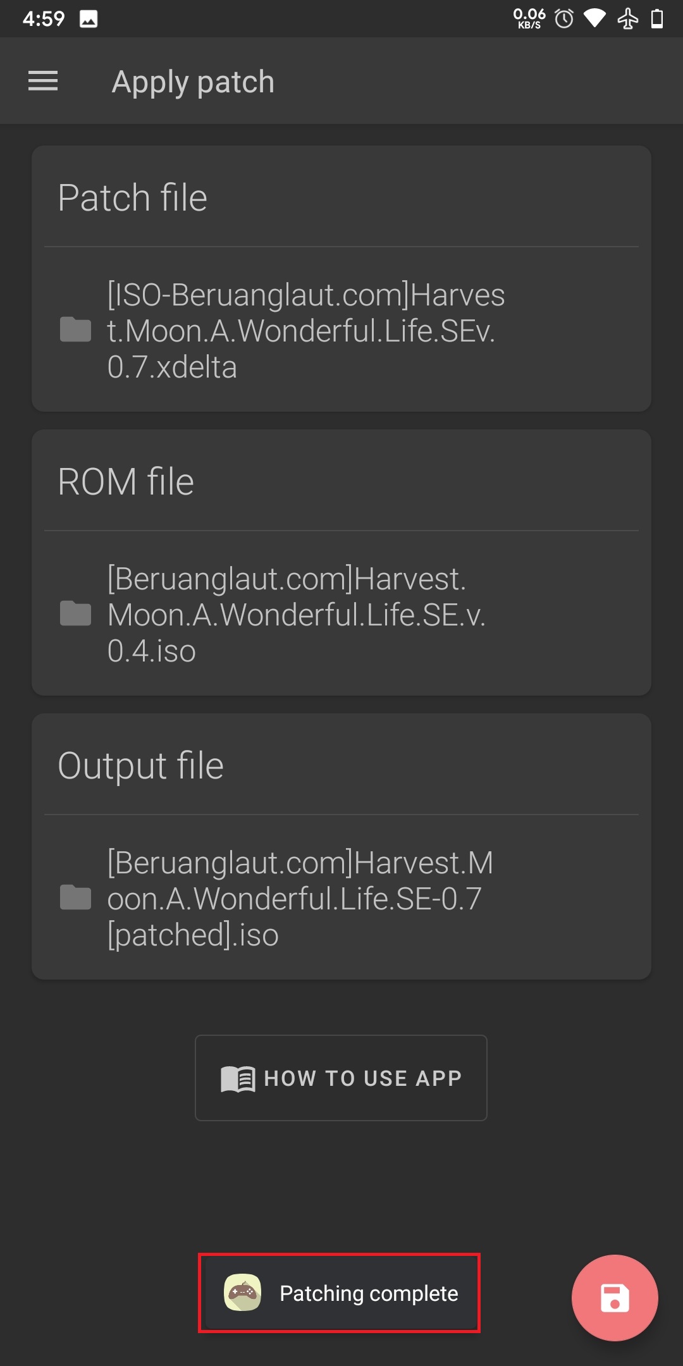
Task: Tap the Wi-Fi icon in the status bar
Action: point(595,18)
